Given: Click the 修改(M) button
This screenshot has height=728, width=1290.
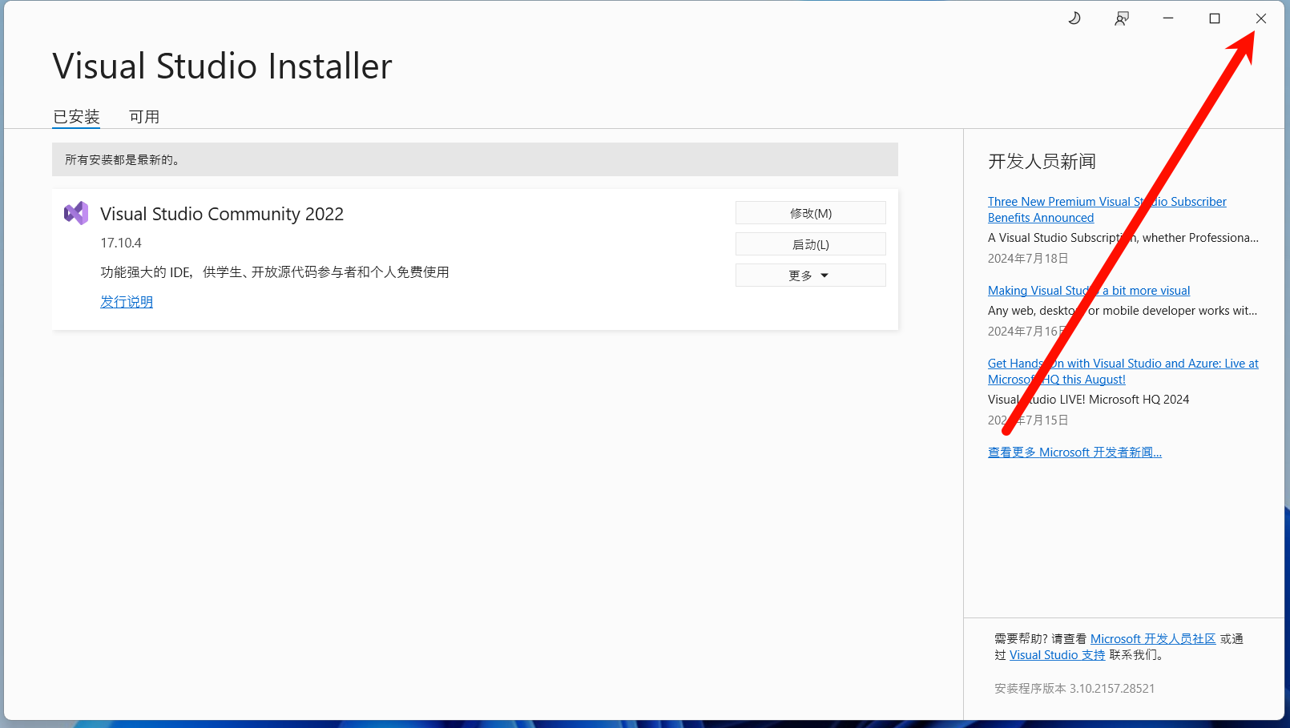Looking at the screenshot, I should (x=811, y=213).
